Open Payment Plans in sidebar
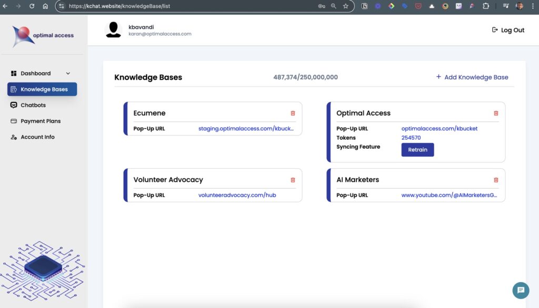 point(36,121)
